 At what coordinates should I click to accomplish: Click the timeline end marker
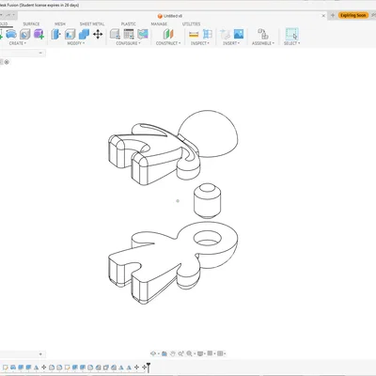pyautogui.click(x=149, y=367)
